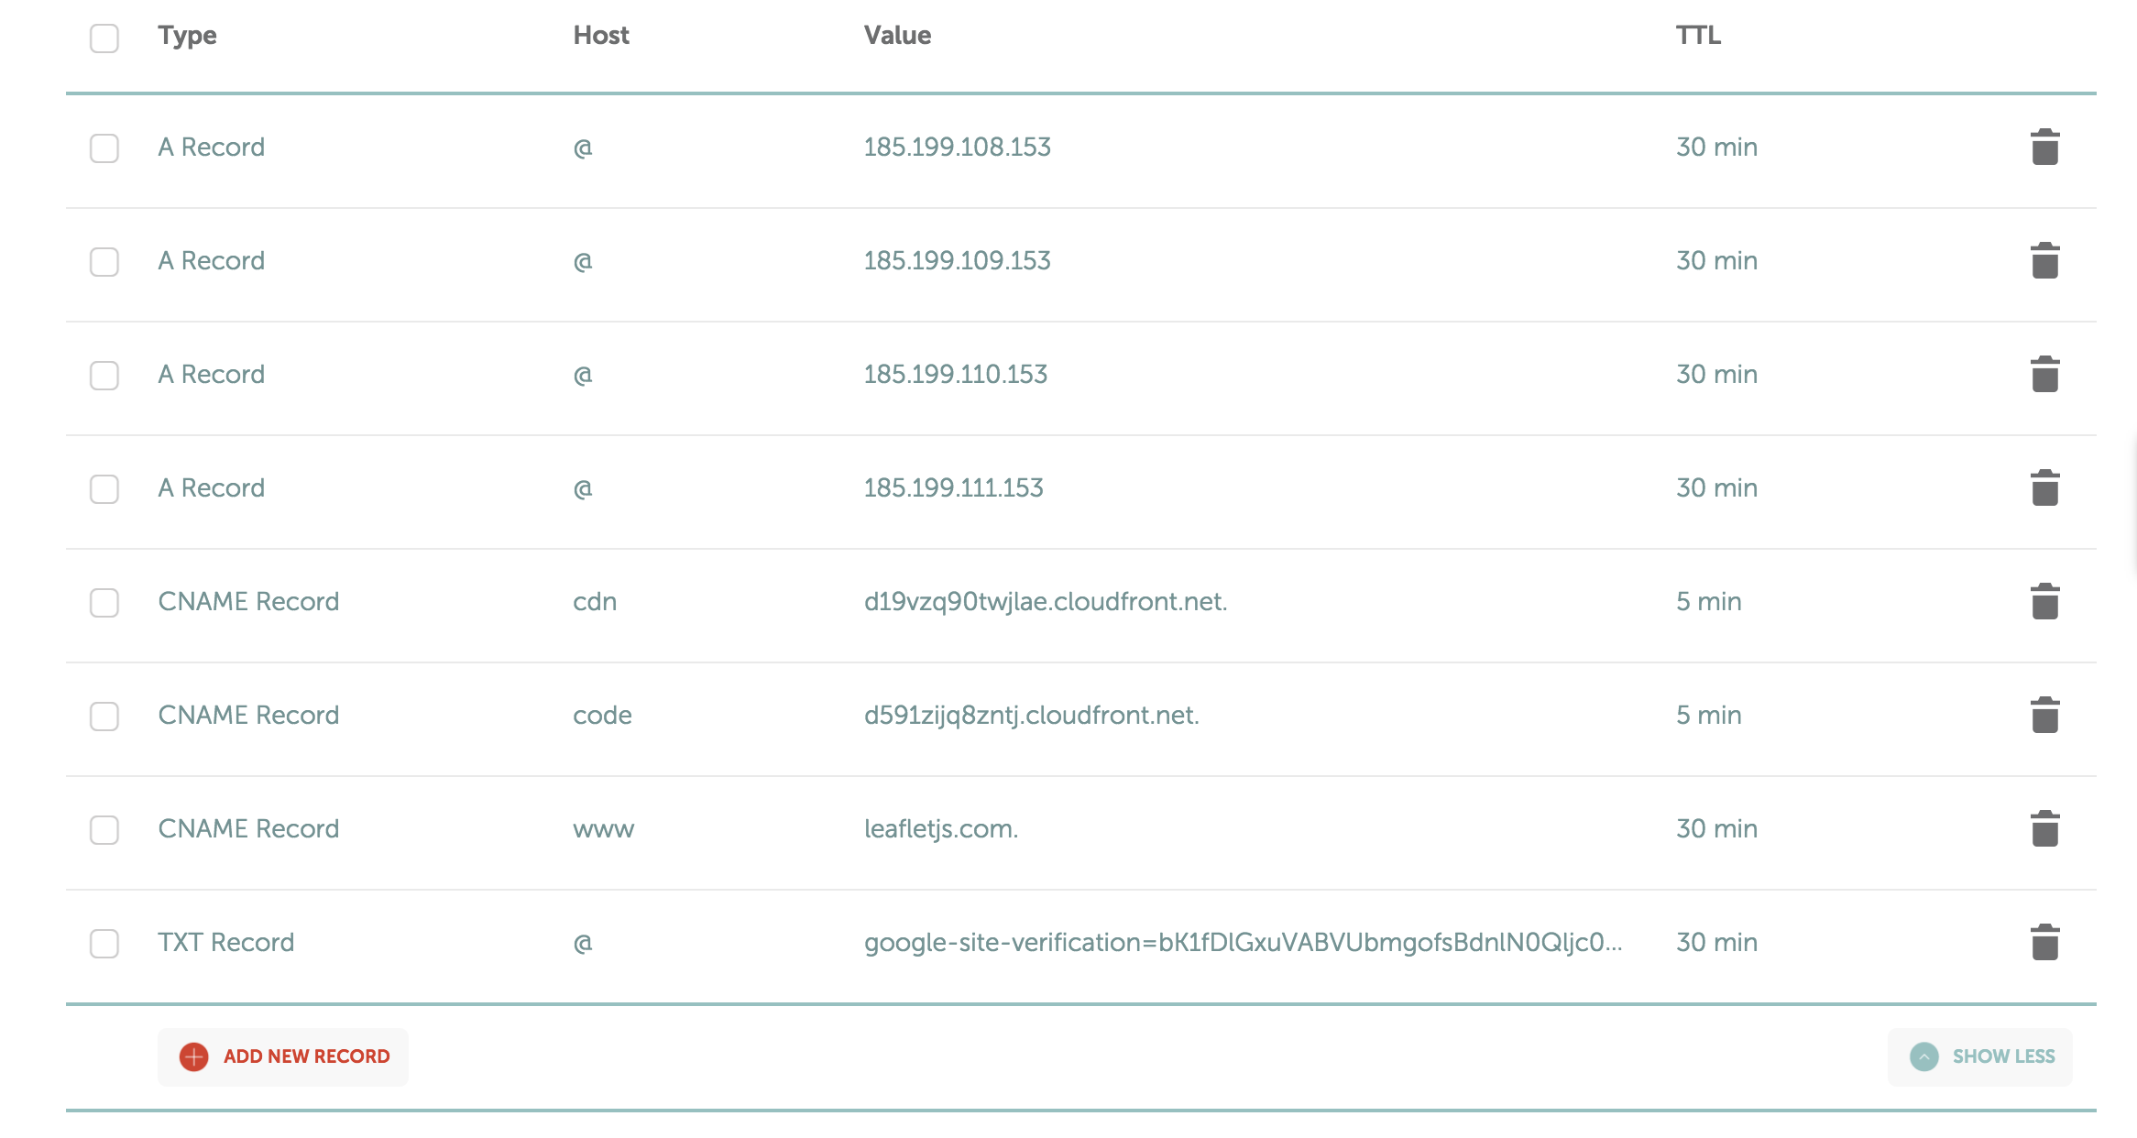The height and width of the screenshot is (1138, 2137).
Task: Select the checkbox for the www CNAME Record
Action: click(104, 832)
